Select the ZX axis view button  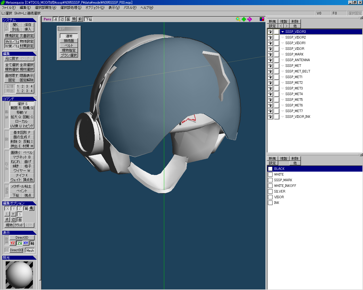[x=20, y=243]
